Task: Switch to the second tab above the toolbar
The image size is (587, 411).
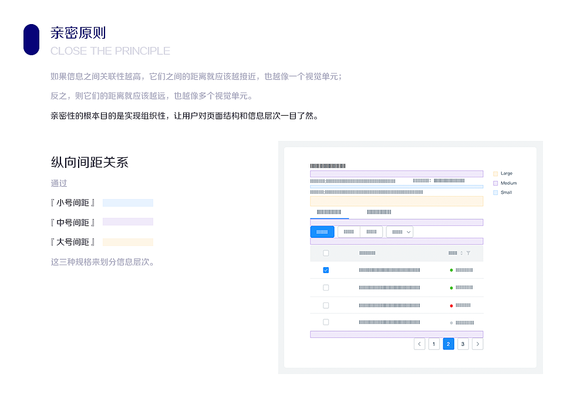Action: pos(379,211)
